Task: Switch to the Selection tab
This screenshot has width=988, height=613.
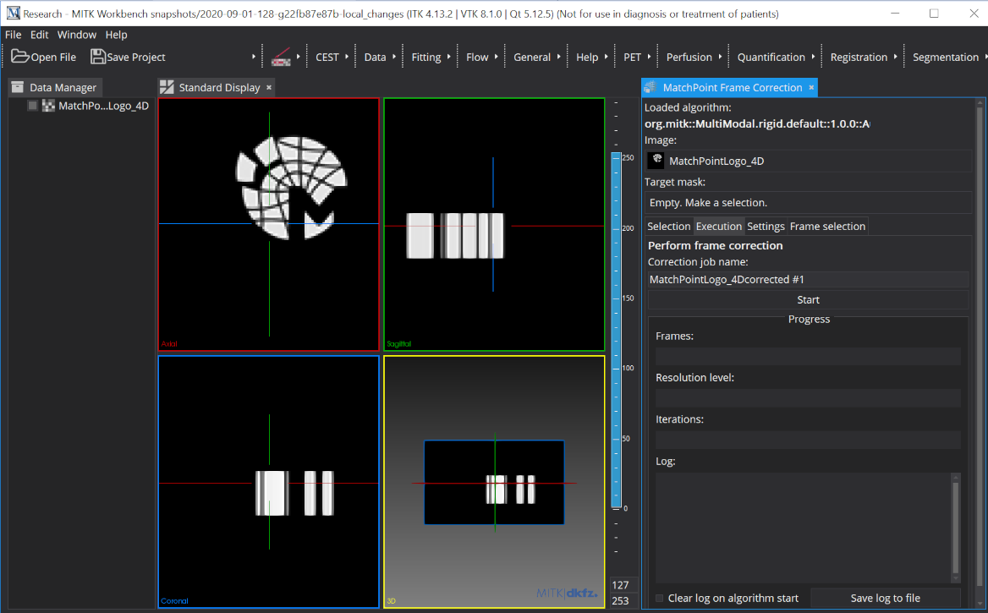Action: click(x=668, y=226)
